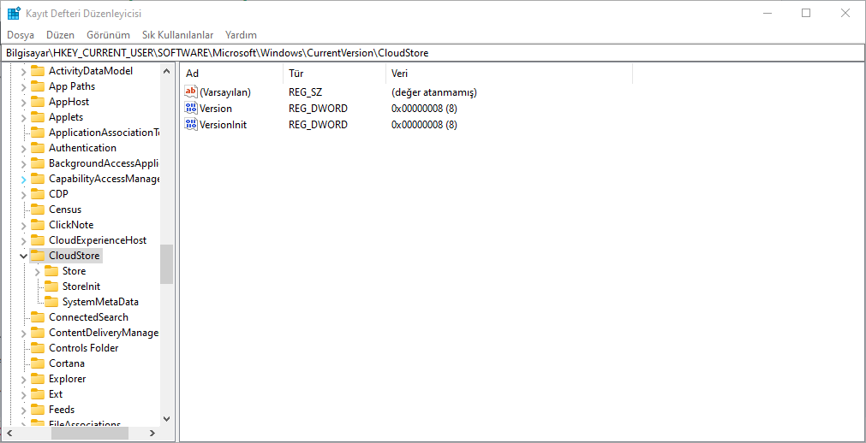Click the tree scroll right arrow
Screen dimensions: 866x443
coord(152,434)
